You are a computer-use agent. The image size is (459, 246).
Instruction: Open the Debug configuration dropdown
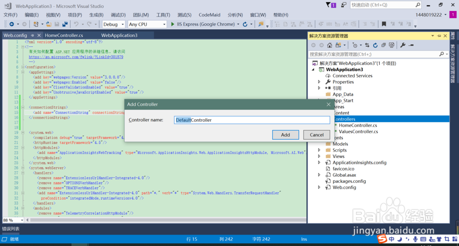click(x=123, y=24)
